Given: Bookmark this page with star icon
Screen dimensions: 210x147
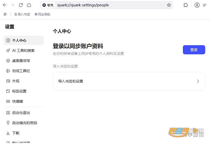Looking at the screenshot, I should [169, 5].
